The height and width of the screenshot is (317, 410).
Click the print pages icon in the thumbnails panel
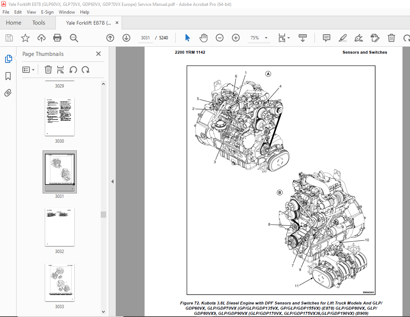pyautogui.click(x=60, y=70)
